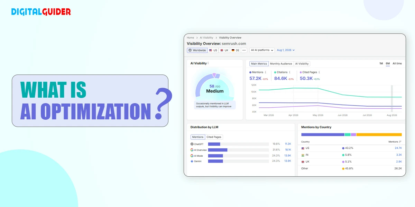This screenshot has width=415, height=207.
Task: Click info icon beside AI Visibility heading
Action: [208, 63]
